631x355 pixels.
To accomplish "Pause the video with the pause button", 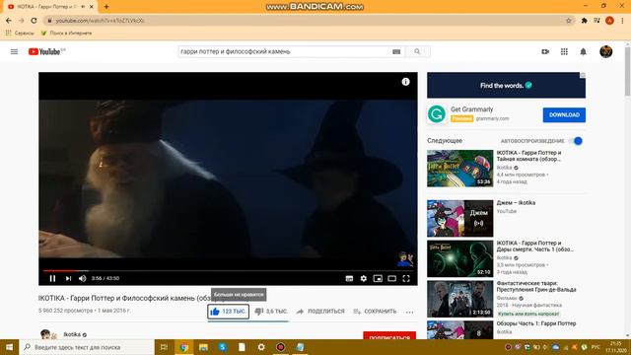I will (x=52, y=278).
